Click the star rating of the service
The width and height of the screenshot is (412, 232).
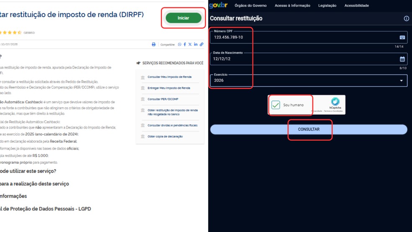(x=10, y=33)
